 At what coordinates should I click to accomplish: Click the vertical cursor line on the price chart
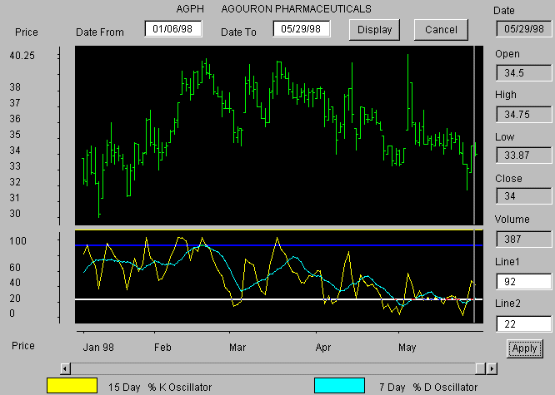pyautogui.click(x=474, y=100)
